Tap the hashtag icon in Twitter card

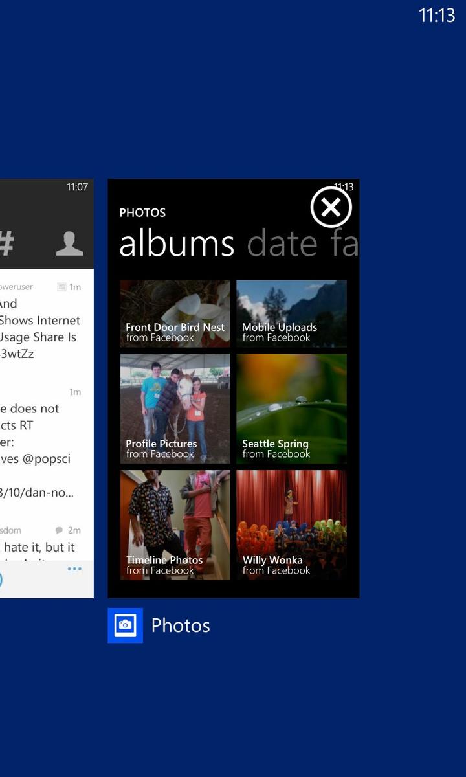(x=6, y=243)
